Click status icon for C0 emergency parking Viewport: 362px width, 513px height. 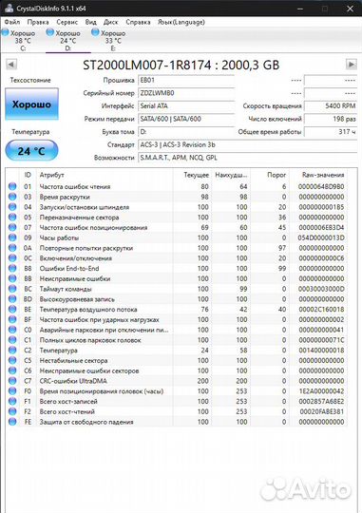pyautogui.click(x=12, y=330)
